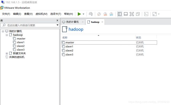
Task: Close the 库 library panel
Action: click(57, 20)
